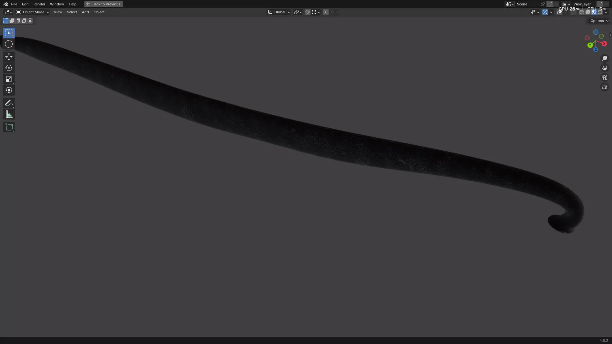The width and height of the screenshot is (612, 344).
Task: Open the gizmo options dropdown arrow
Action: tap(551, 12)
